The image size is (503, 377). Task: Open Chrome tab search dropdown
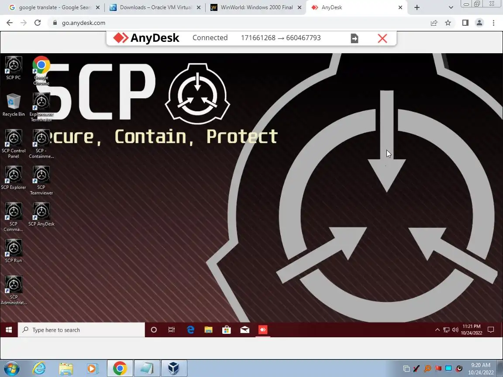(x=451, y=7)
